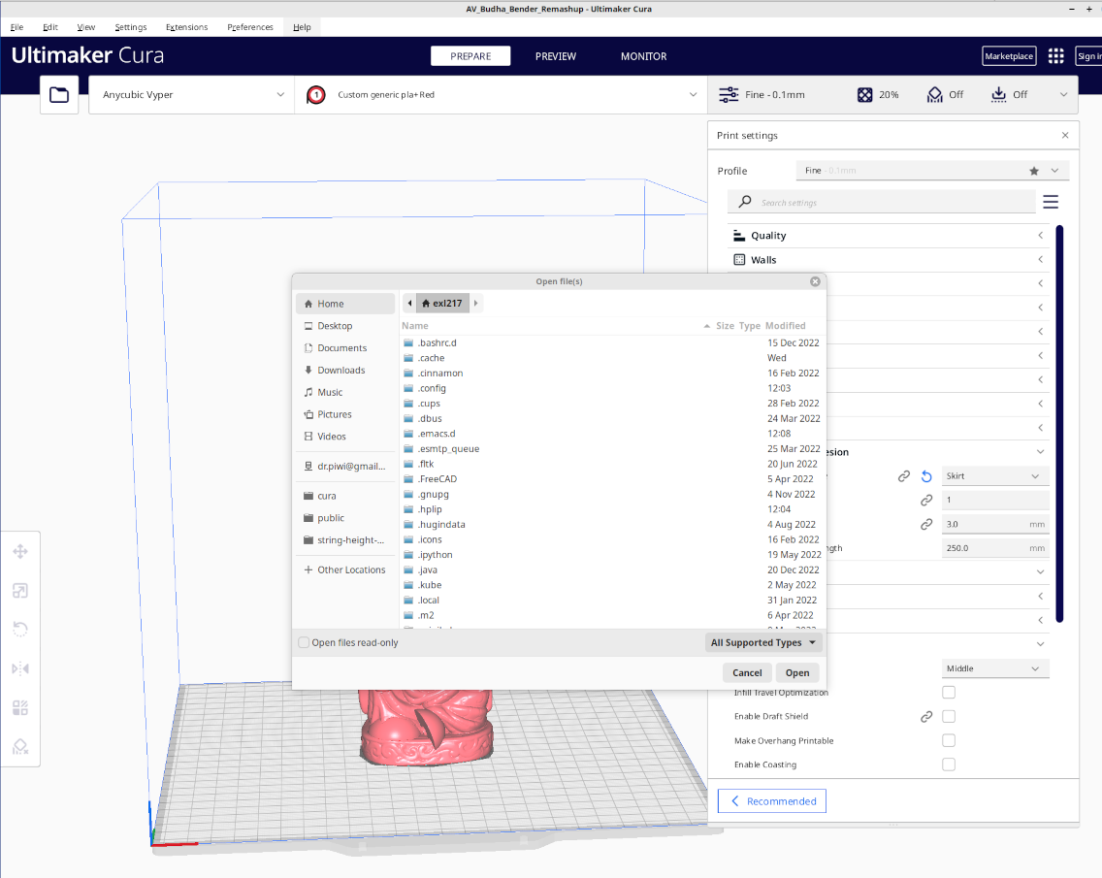The height and width of the screenshot is (878, 1102).
Task: Open the application grid icon near Marketplace
Action: (1055, 56)
